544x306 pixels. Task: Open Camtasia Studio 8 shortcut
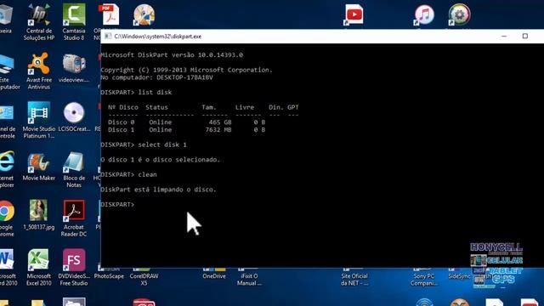[74, 22]
